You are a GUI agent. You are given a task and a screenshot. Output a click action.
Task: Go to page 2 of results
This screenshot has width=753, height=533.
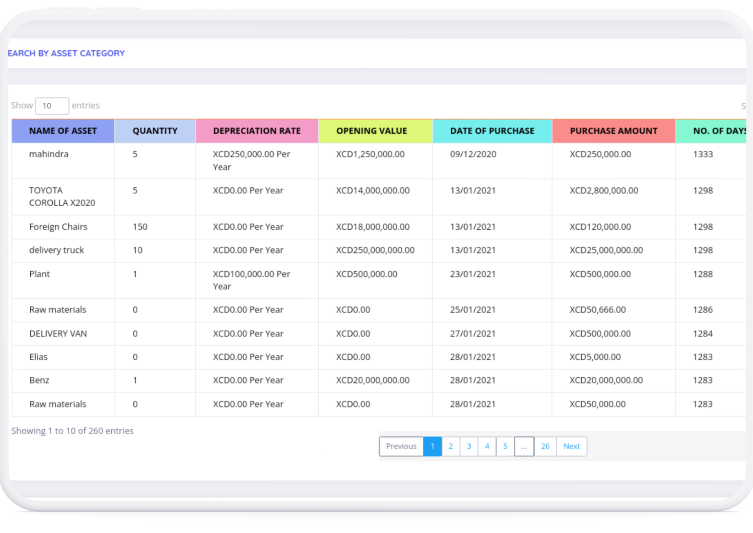pyautogui.click(x=451, y=446)
